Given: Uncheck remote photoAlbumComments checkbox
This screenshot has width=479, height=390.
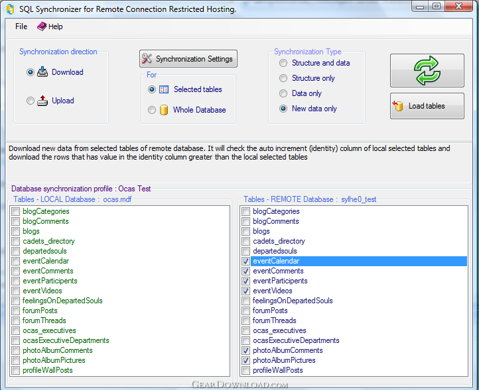Looking at the screenshot, I should click(245, 350).
